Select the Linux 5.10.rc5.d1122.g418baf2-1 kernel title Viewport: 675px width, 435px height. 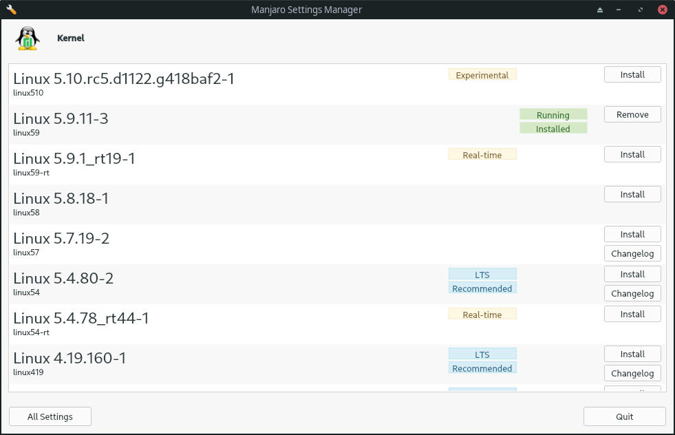pos(124,79)
